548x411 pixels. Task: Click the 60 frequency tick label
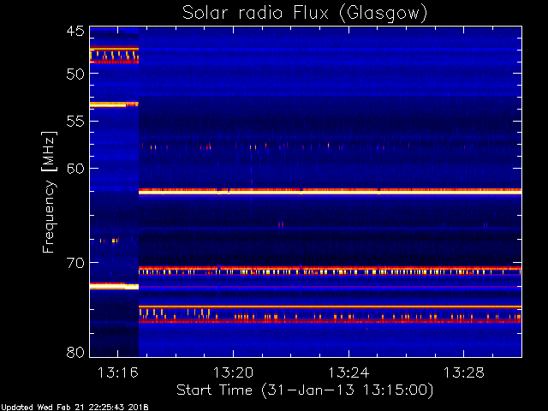75,169
